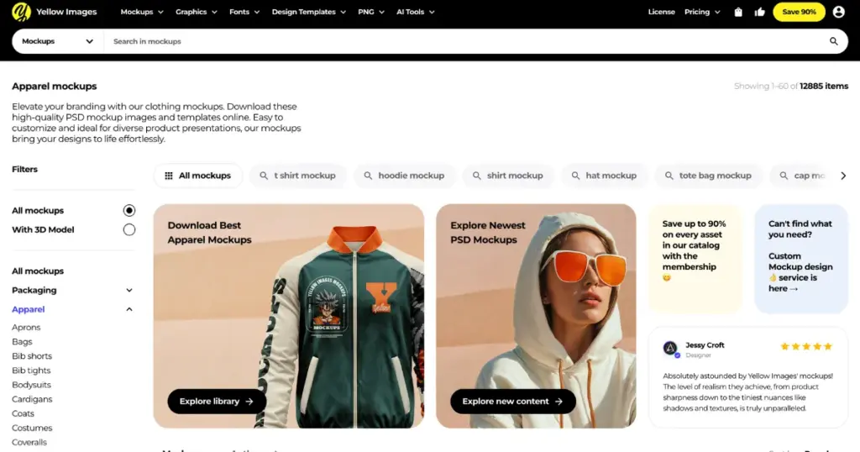Click the Save 90% button

click(x=799, y=12)
